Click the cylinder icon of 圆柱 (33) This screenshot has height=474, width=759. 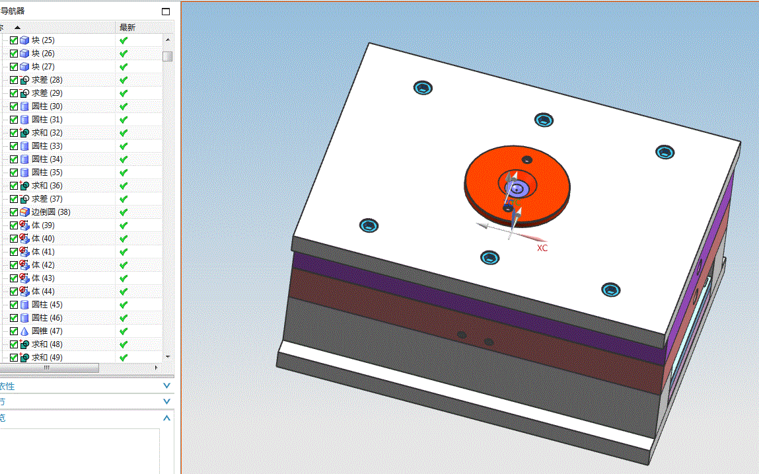(24, 146)
